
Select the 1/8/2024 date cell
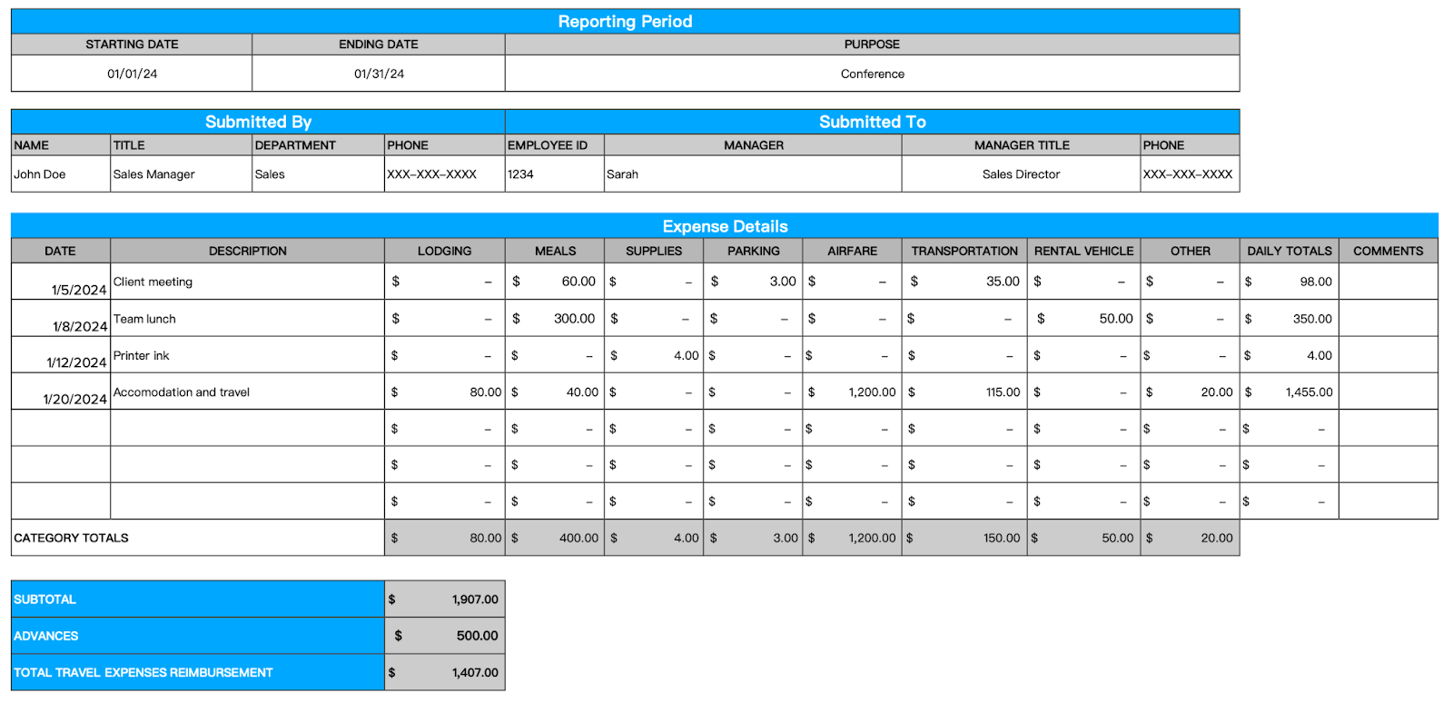(61, 319)
